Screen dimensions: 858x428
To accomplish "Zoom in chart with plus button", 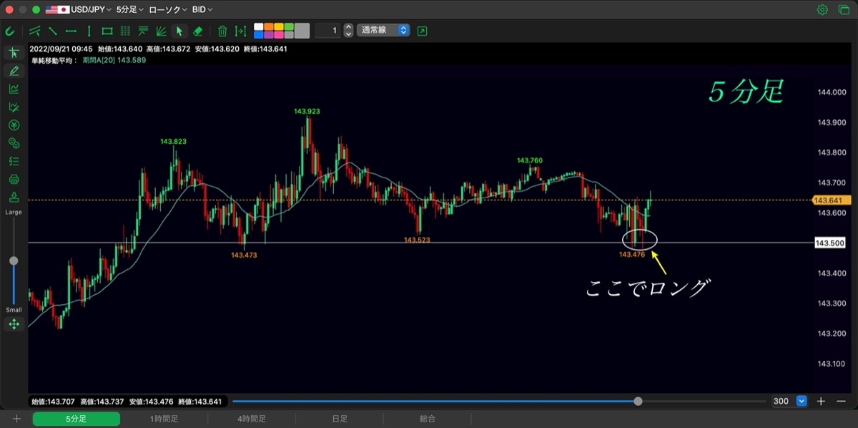I will pos(821,402).
